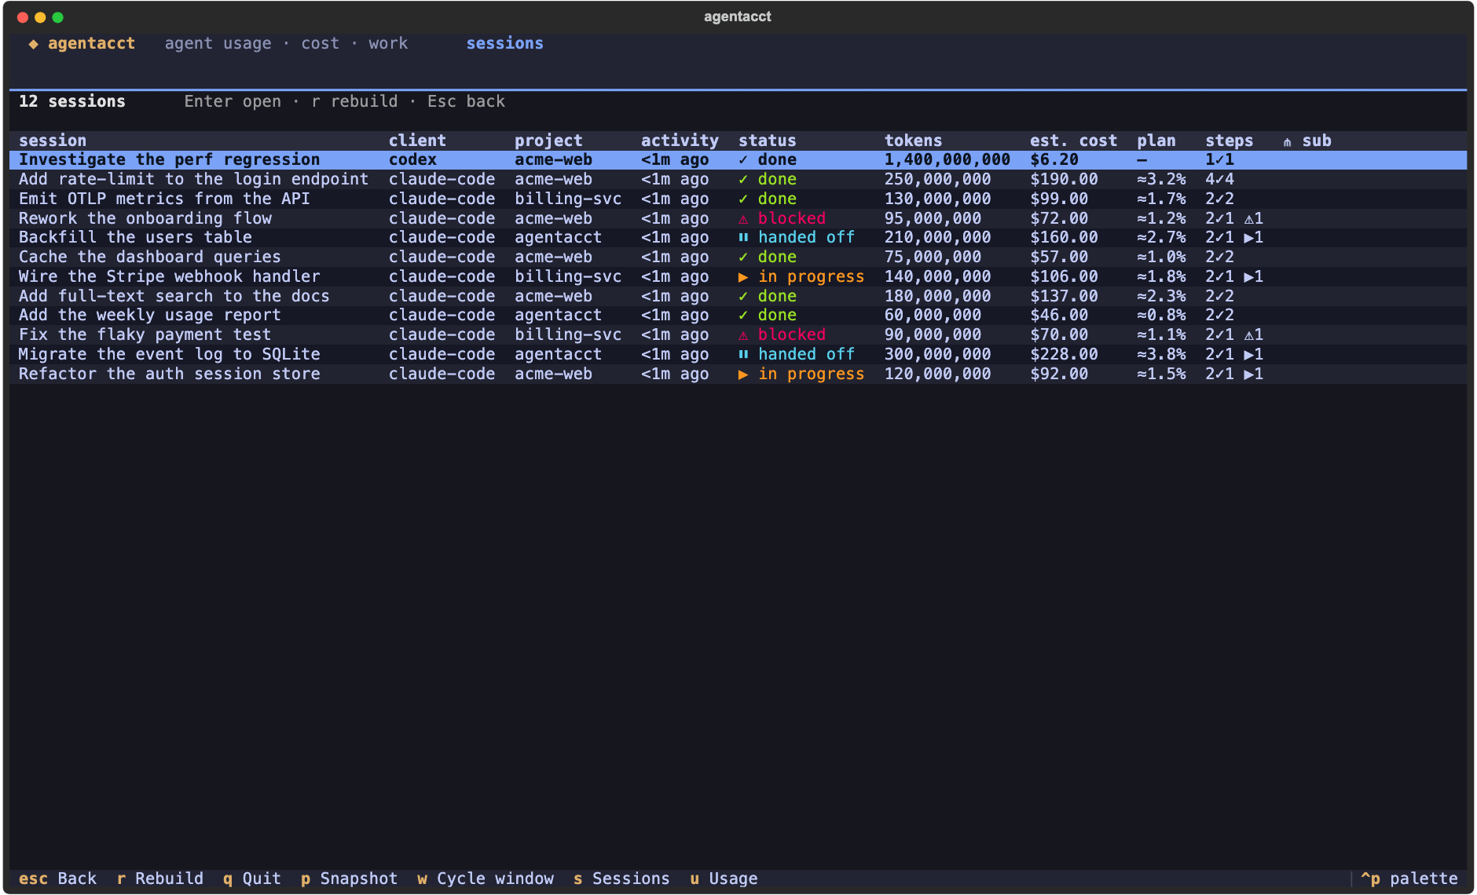Click the sub running count in Refactor the auth session row

pos(1254,374)
